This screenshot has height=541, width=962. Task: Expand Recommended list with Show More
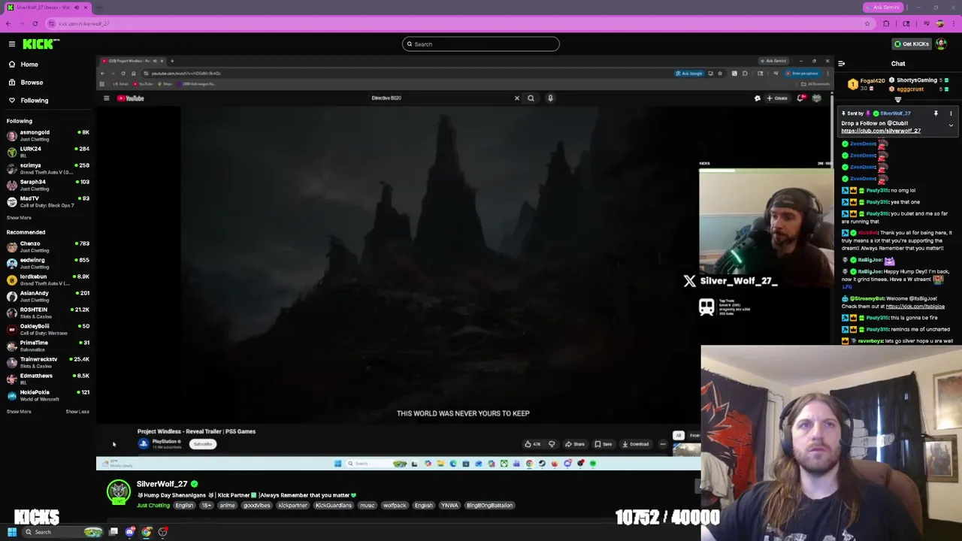[x=19, y=411]
